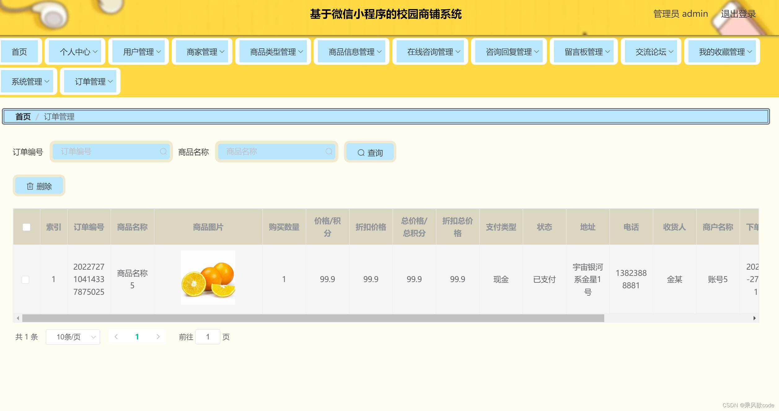Click the magnifier icon in 商品名称 search box
This screenshot has width=779, height=411.
coord(329,152)
